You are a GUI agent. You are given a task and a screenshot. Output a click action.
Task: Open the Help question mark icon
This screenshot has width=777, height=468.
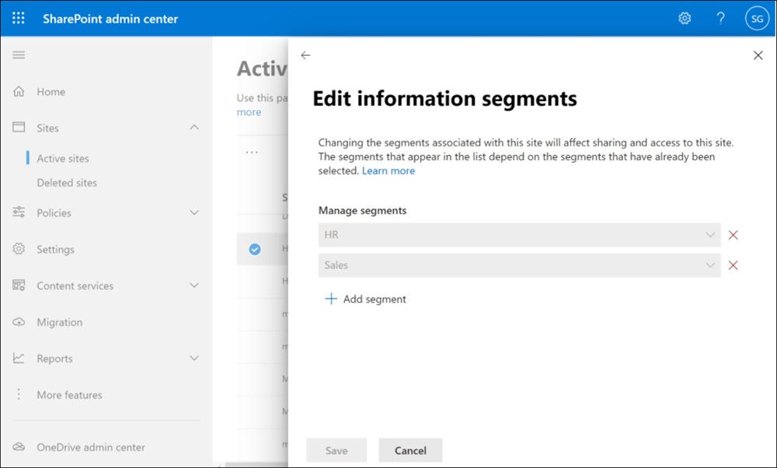[x=720, y=18]
